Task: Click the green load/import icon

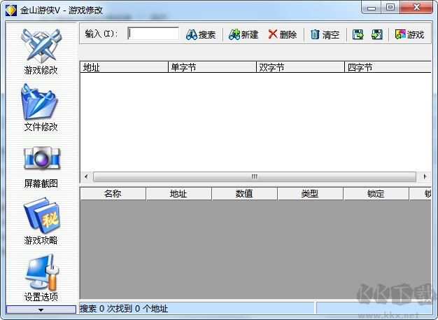Action: click(377, 34)
